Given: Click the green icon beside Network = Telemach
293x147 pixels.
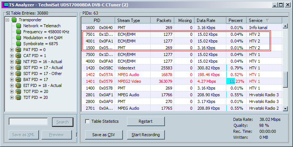Looking at the screenshot, I should [x=18, y=26].
